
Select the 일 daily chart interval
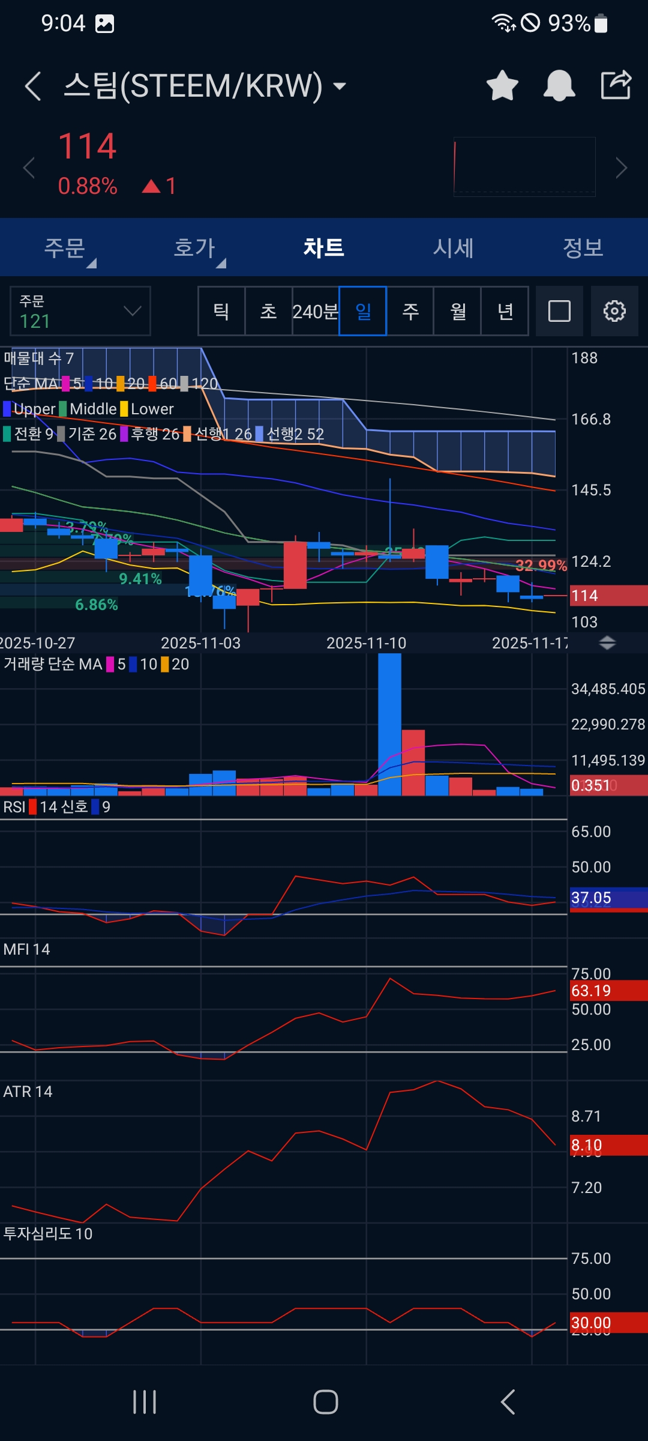click(x=363, y=311)
